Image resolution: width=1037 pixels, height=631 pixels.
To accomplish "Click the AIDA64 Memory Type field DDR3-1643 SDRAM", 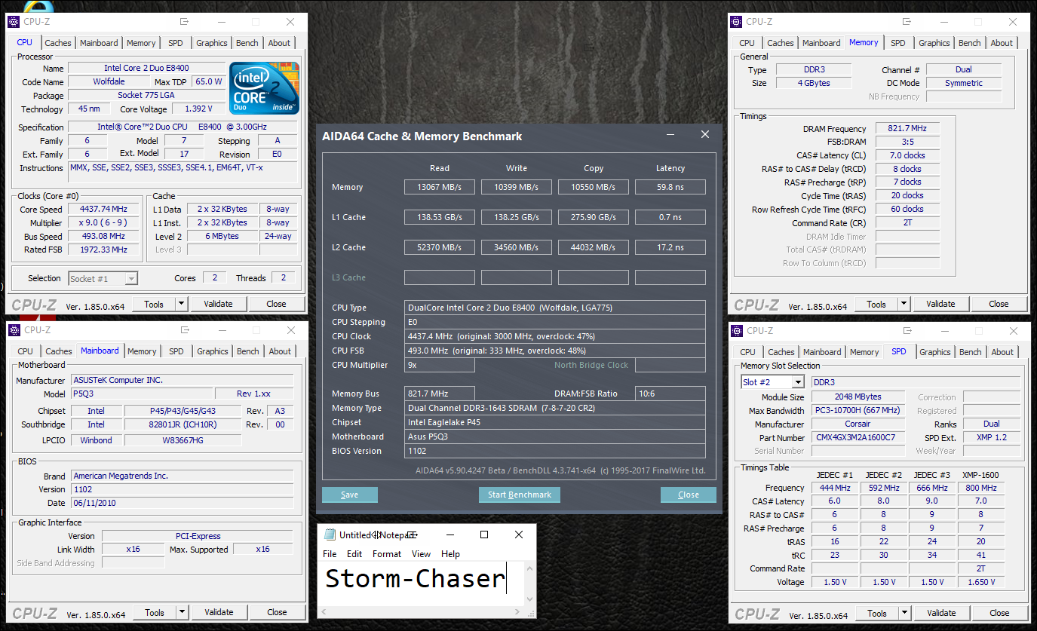I will [x=555, y=408].
